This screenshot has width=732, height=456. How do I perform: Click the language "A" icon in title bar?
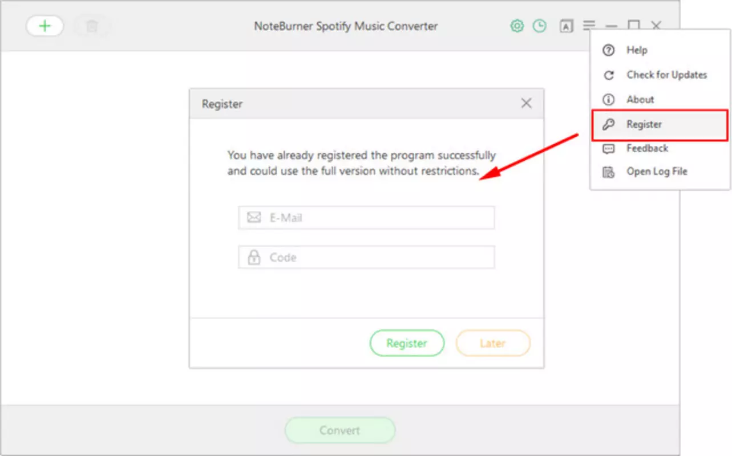coord(566,26)
